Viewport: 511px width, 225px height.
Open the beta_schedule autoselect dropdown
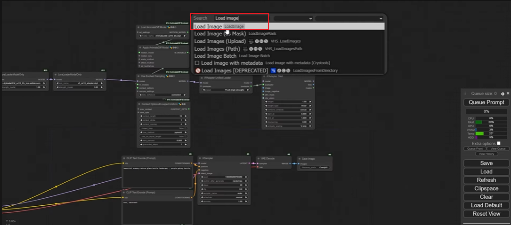[163, 95]
